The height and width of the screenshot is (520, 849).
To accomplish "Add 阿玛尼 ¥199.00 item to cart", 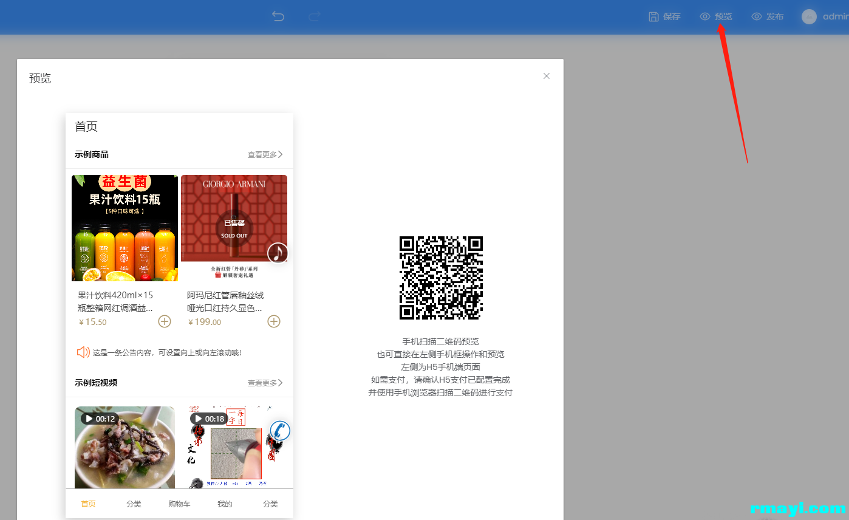I will [x=274, y=321].
